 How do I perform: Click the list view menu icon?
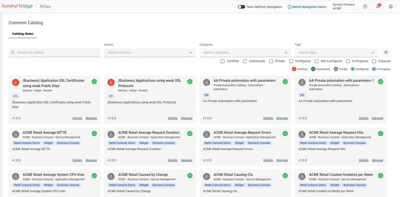(x=386, y=52)
